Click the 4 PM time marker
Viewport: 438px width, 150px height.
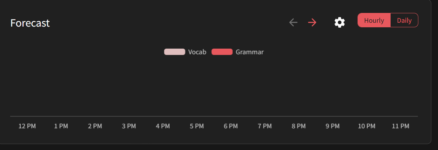(x=163, y=126)
